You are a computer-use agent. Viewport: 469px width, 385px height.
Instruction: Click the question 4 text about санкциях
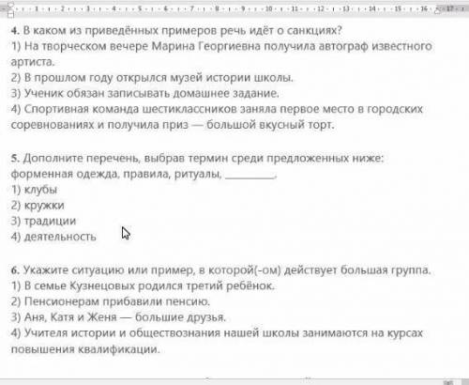[176, 31]
